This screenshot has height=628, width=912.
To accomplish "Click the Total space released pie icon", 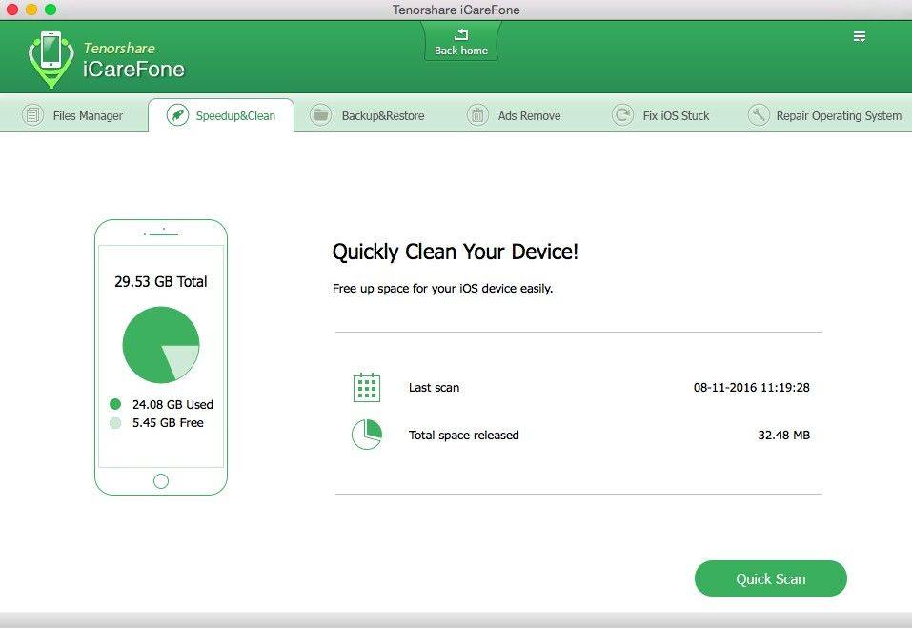I will pyautogui.click(x=367, y=435).
